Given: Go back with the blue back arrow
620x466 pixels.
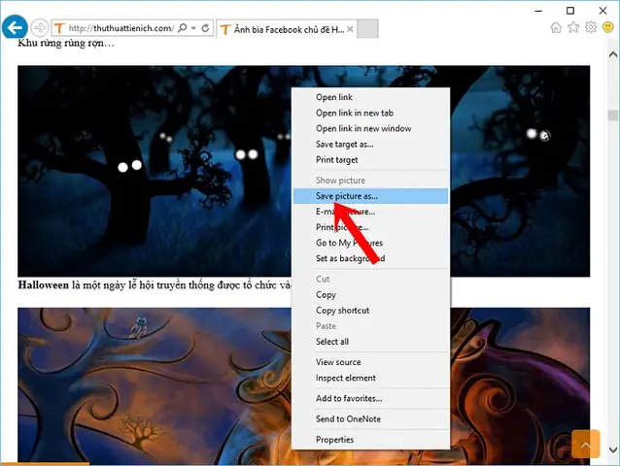Looking at the screenshot, I should (x=15, y=27).
